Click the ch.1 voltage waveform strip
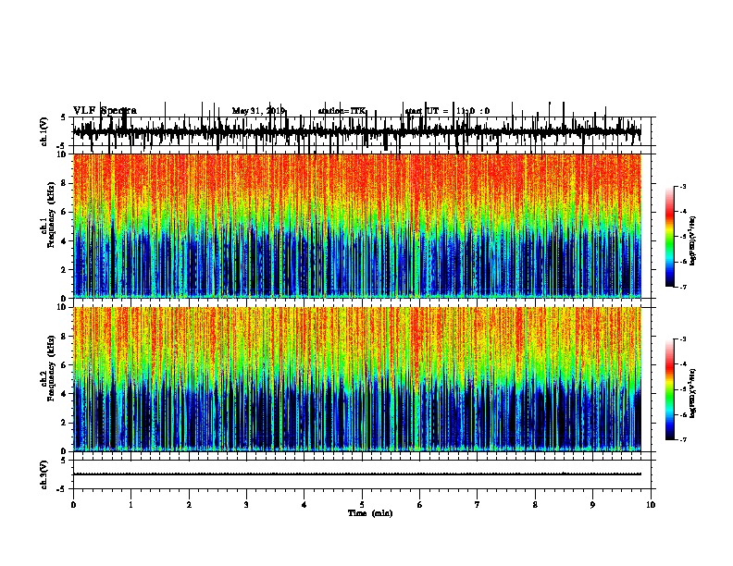Image resolution: width=733 pixels, height=566 pixels. (x=362, y=131)
